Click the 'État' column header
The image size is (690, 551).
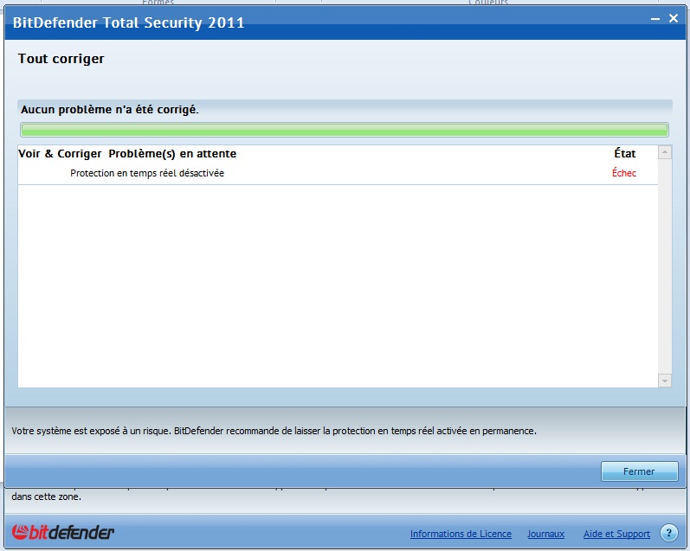[x=625, y=153]
